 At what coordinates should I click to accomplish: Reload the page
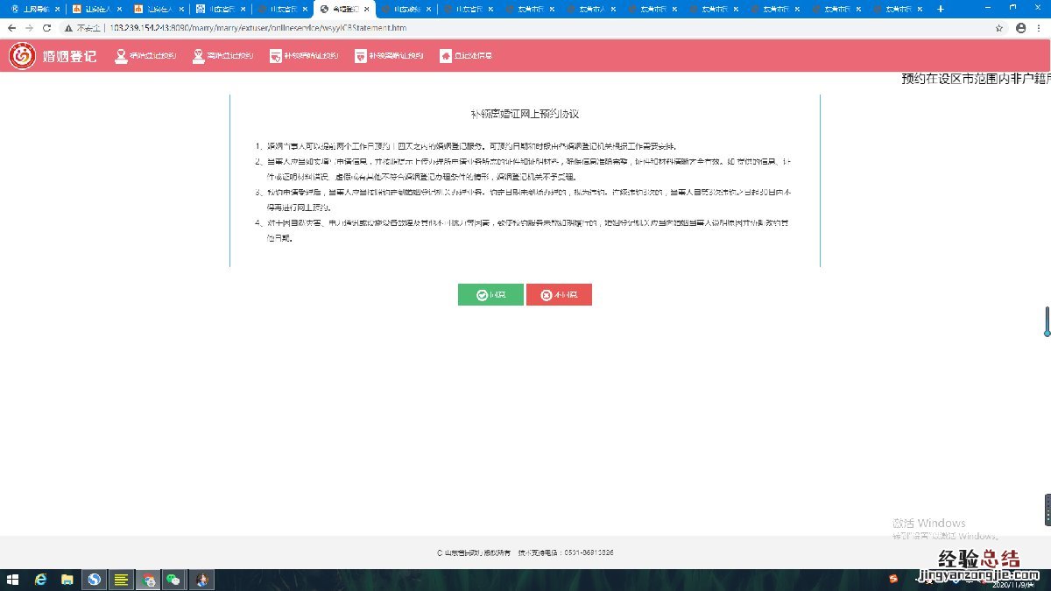pos(47,27)
